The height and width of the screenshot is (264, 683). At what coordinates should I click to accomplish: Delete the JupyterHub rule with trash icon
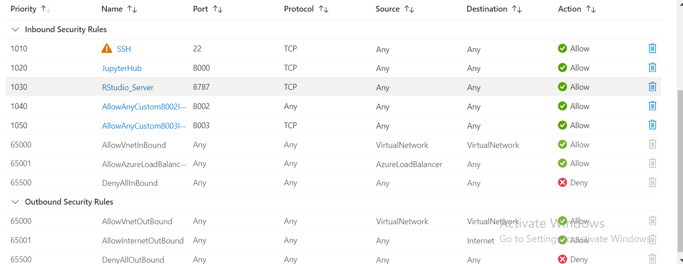(x=652, y=67)
